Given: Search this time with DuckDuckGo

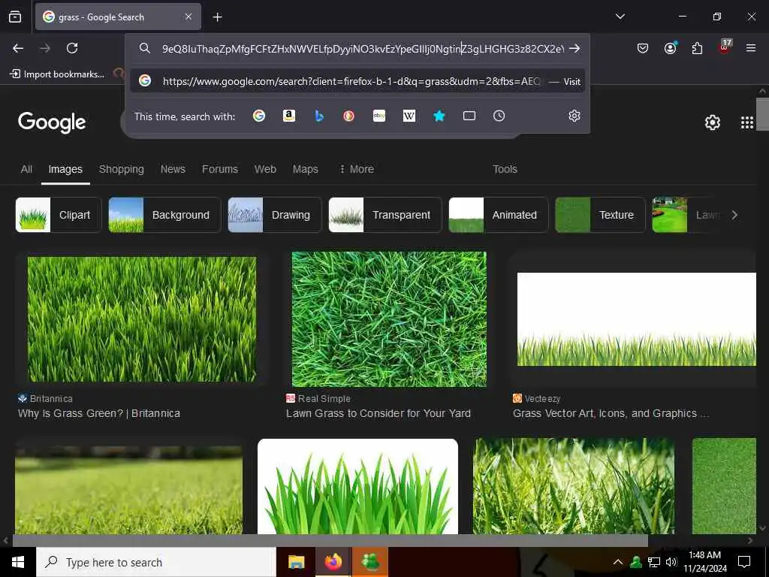Looking at the screenshot, I should coord(348,116).
